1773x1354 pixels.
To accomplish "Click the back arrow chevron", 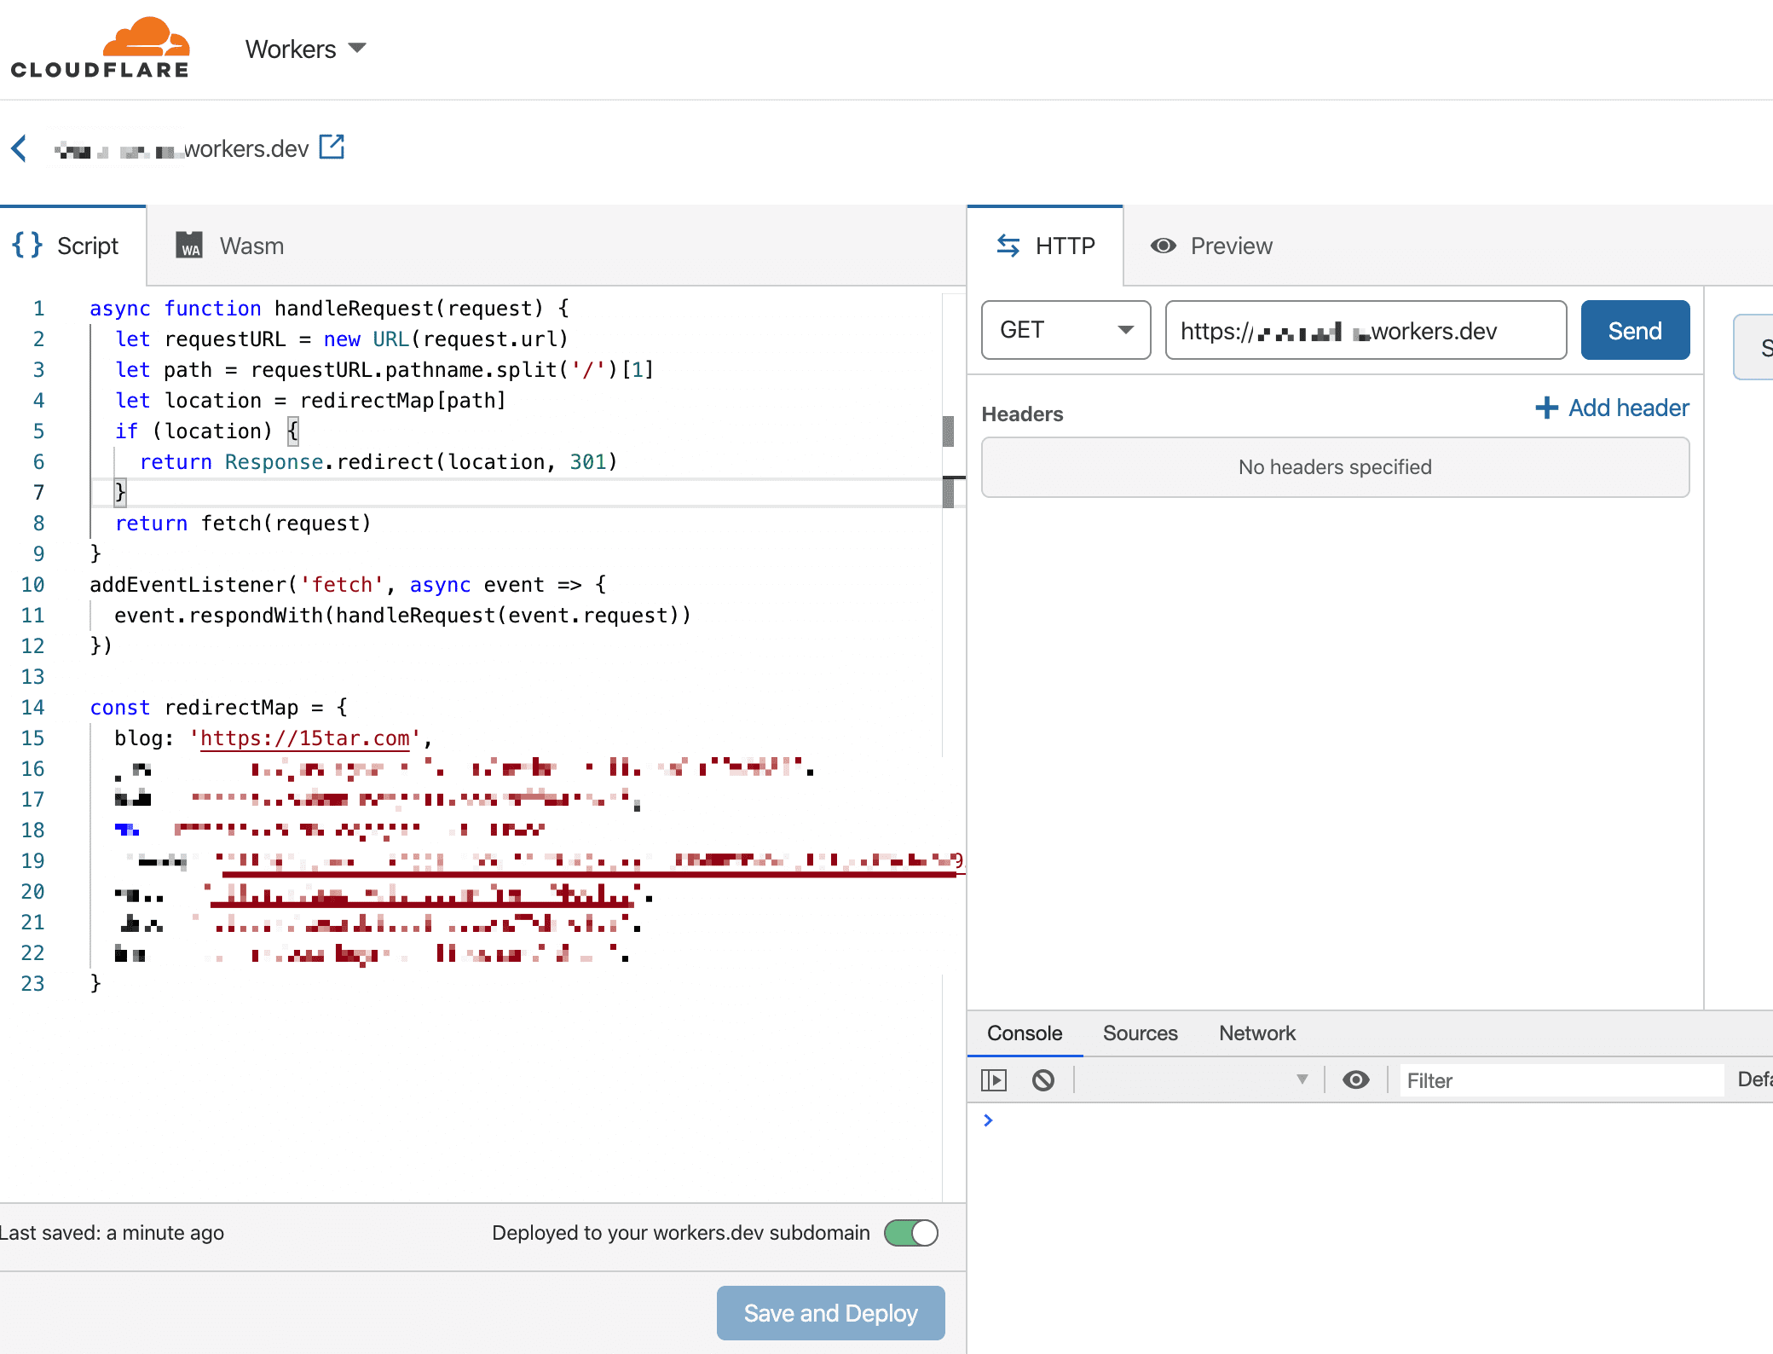I will 20,148.
